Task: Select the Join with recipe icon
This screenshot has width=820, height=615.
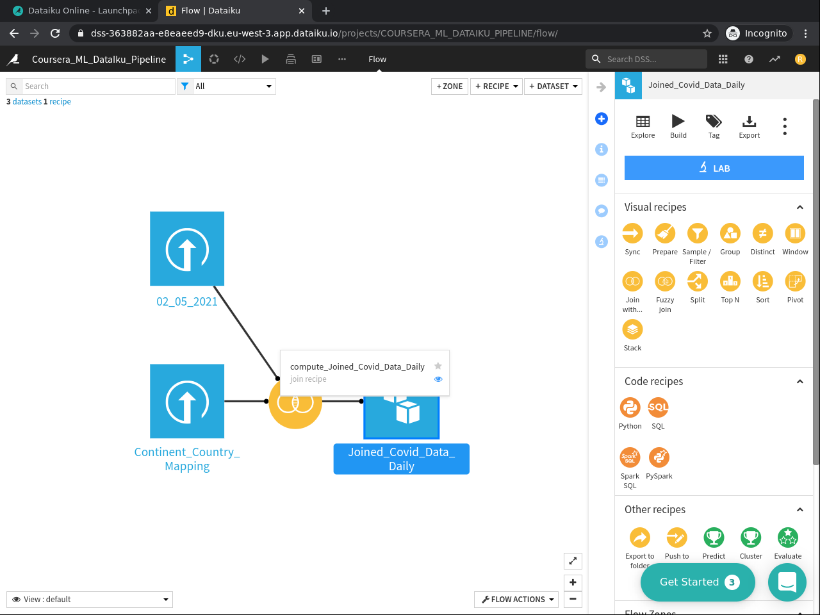Action: coord(632,281)
